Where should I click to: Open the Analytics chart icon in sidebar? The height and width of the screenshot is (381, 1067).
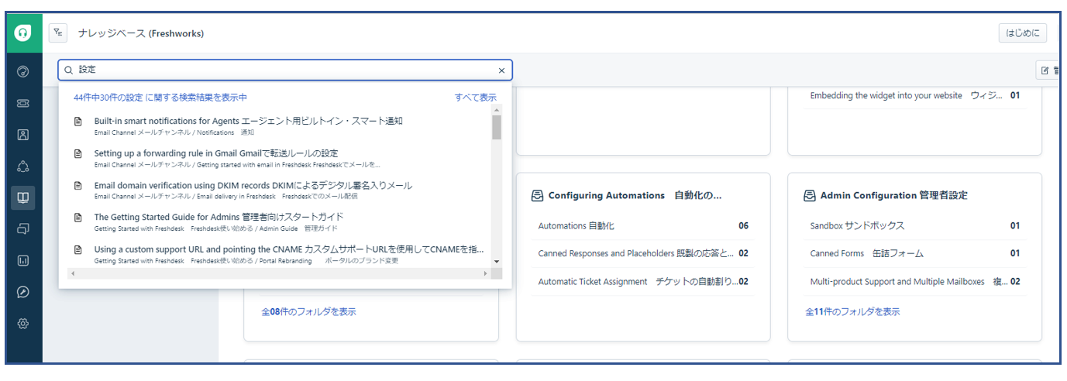pyautogui.click(x=23, y=261)
